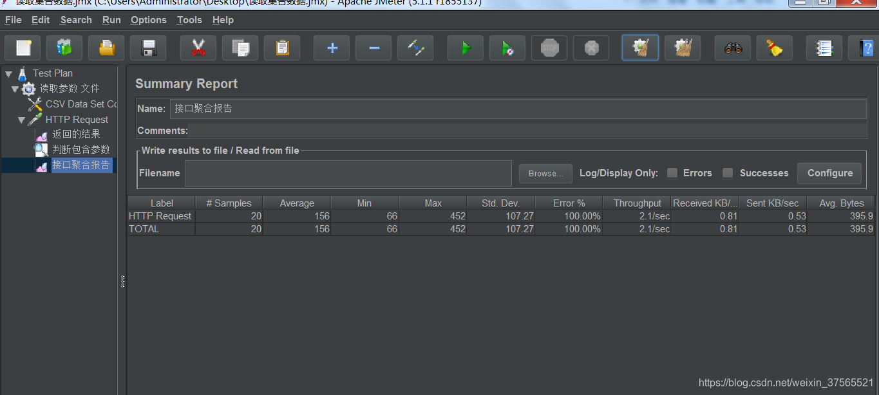Click the split pane collapse handle
This screenshot has width=879, height=395.
coord(122,281)
